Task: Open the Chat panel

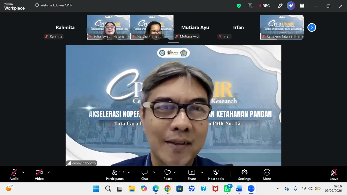Action: point(144,174)
